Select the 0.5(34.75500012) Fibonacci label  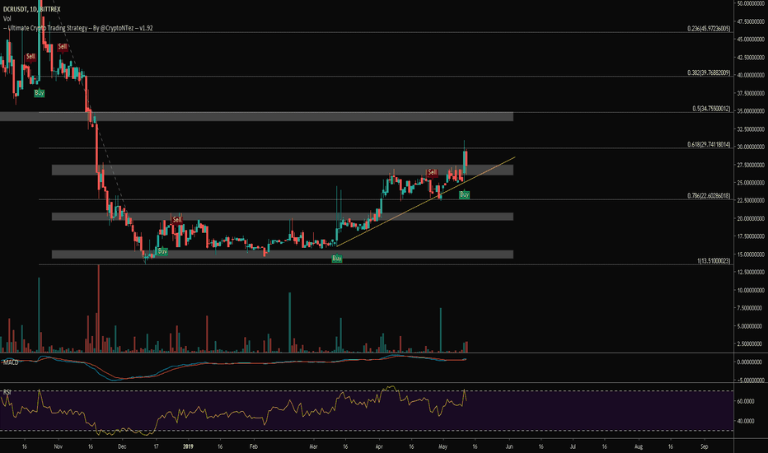click(x=711, y=109)
